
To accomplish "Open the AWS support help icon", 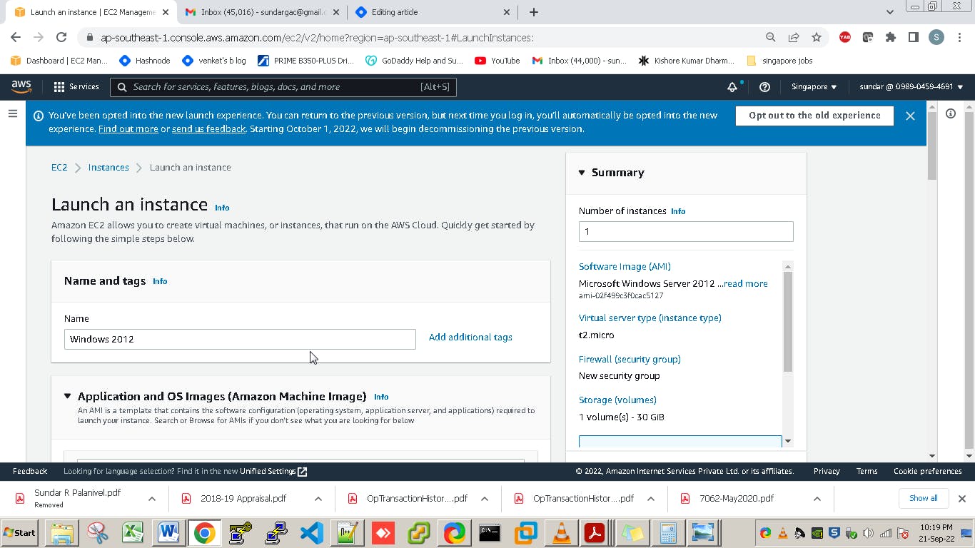I will pyautogui.click(x=764, y=86).
